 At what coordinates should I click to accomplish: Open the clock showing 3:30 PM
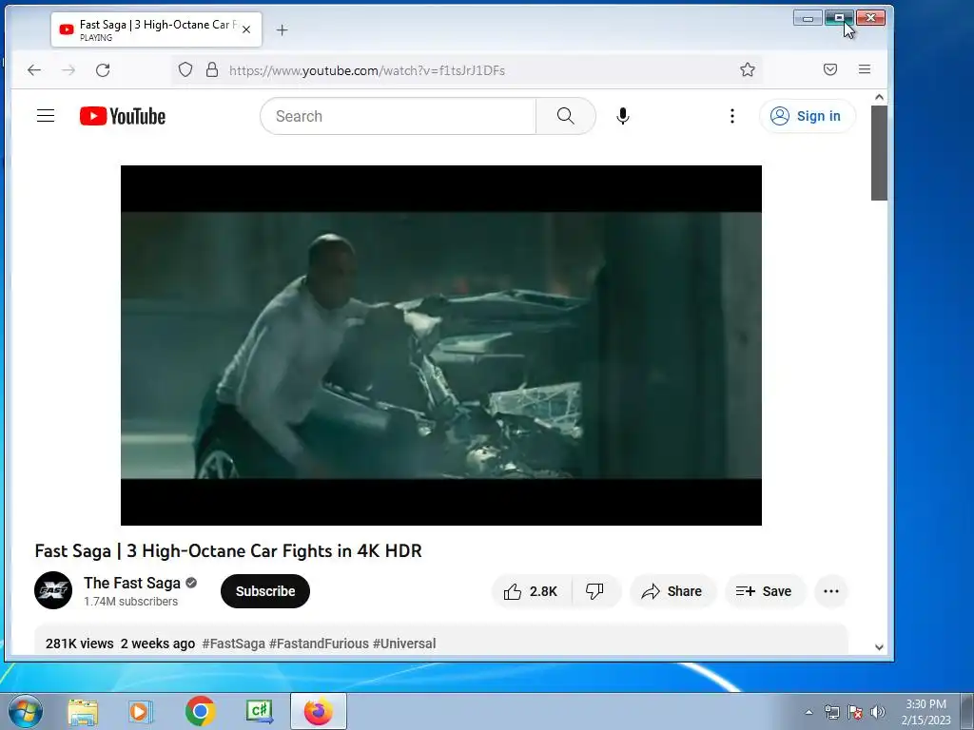point(925,712)
